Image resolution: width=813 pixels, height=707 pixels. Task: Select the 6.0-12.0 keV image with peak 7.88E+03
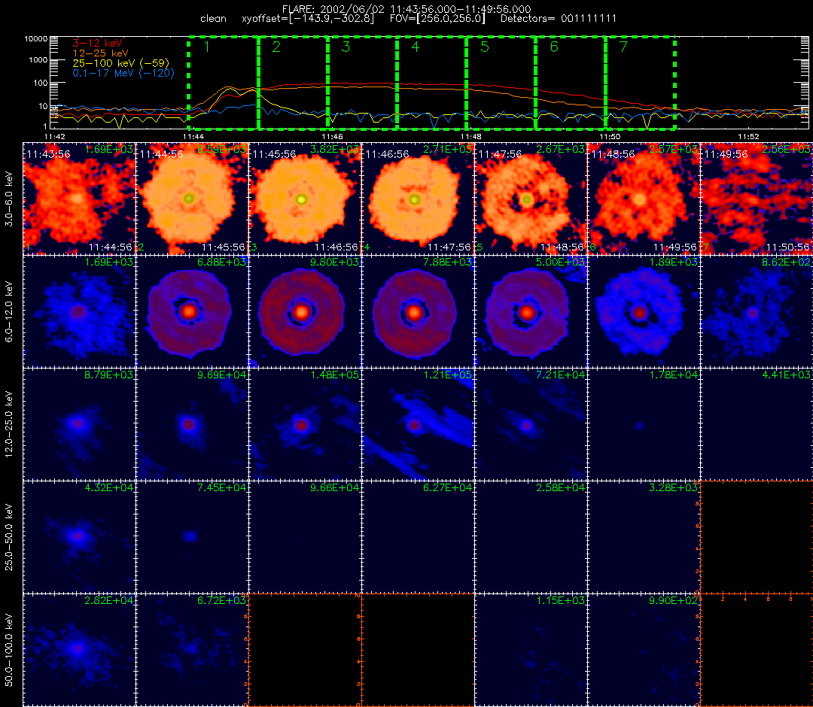pyautogui.click(x=419, y=312)
